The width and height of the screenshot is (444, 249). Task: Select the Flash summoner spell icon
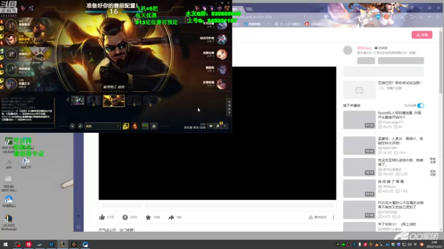coord(126,126)
